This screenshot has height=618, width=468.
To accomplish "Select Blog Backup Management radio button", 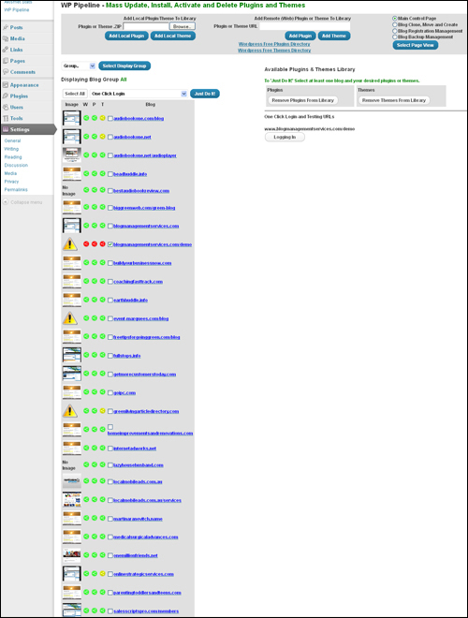I will click(394, 37).
